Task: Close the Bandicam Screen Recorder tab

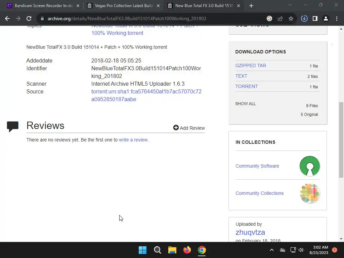Action: tap(78, 6)
